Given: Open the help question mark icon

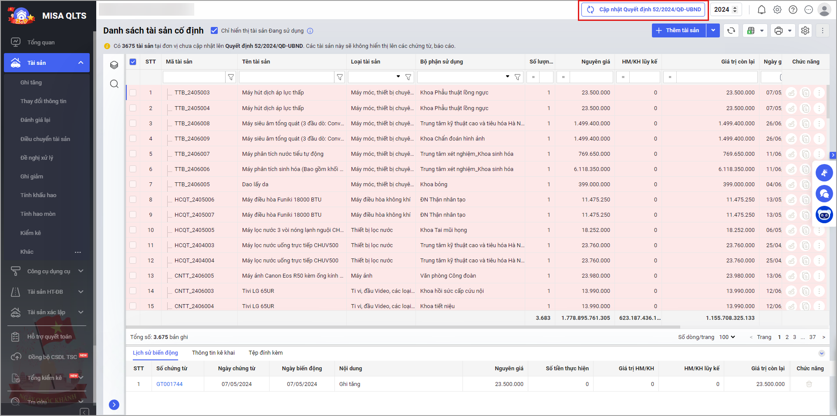Looking at the screenshot, I should (793, 10).
